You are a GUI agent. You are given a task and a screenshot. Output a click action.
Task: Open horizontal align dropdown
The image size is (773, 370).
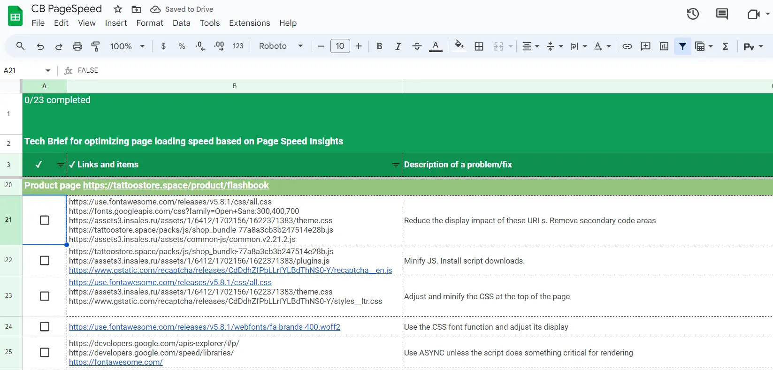(x=531, y=46)
